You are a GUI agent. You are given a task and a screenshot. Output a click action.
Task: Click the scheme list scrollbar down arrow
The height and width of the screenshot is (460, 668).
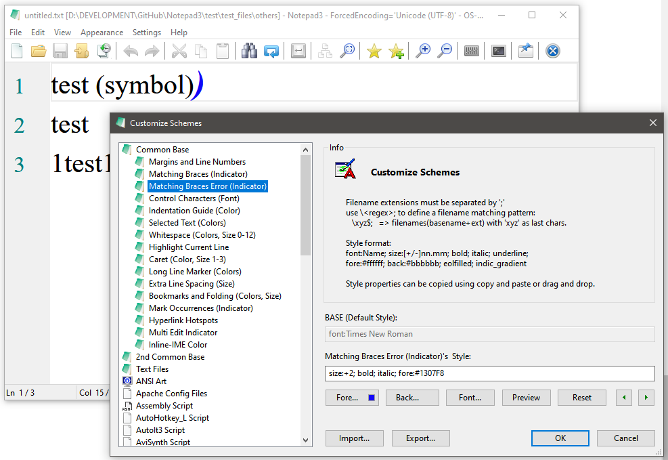click(305, 440)
